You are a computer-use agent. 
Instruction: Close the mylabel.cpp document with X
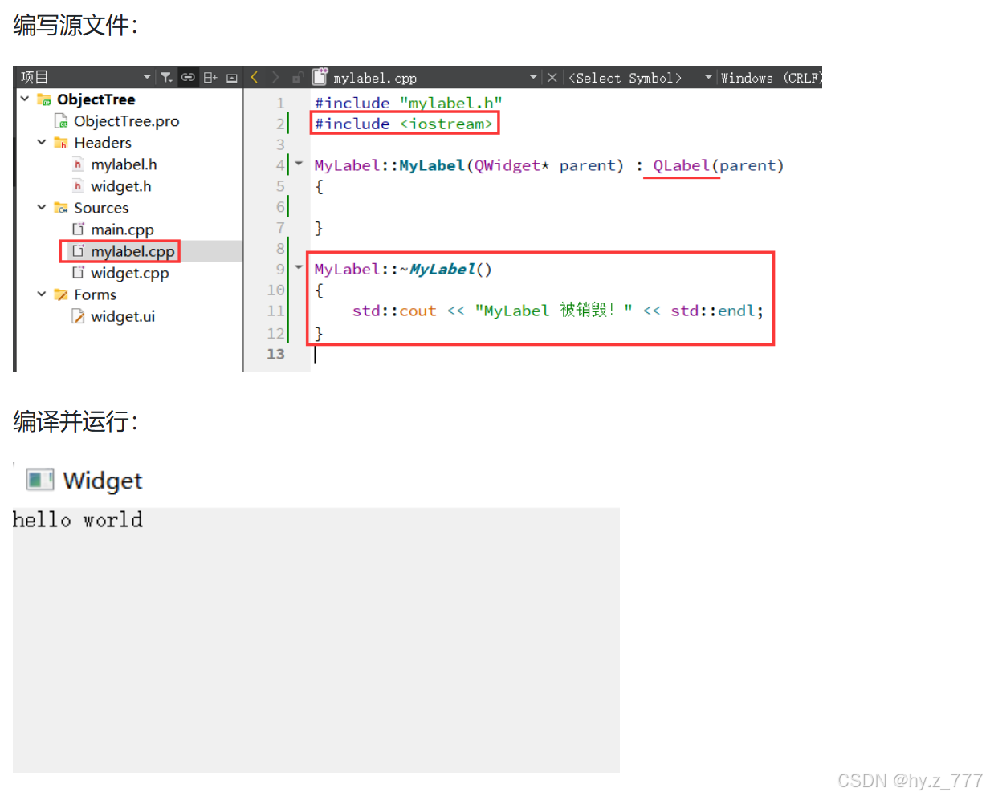552,77
